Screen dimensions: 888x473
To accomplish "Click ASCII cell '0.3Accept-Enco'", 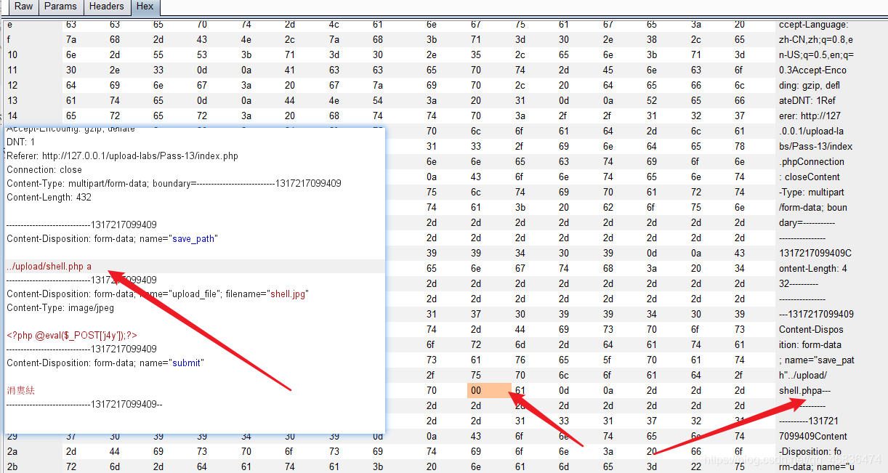I will (x=812, y=70).
